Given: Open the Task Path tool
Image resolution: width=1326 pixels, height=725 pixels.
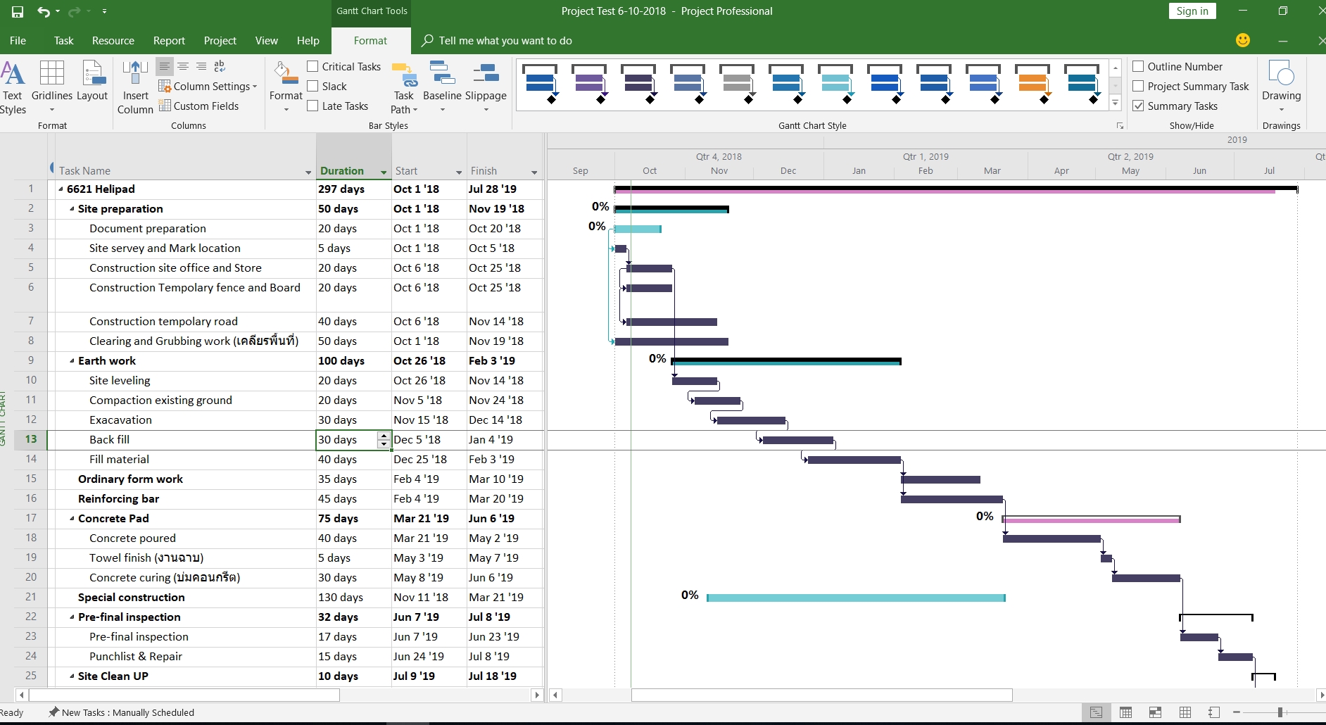Looking at the screenshot, I should (x=404, y=87).
